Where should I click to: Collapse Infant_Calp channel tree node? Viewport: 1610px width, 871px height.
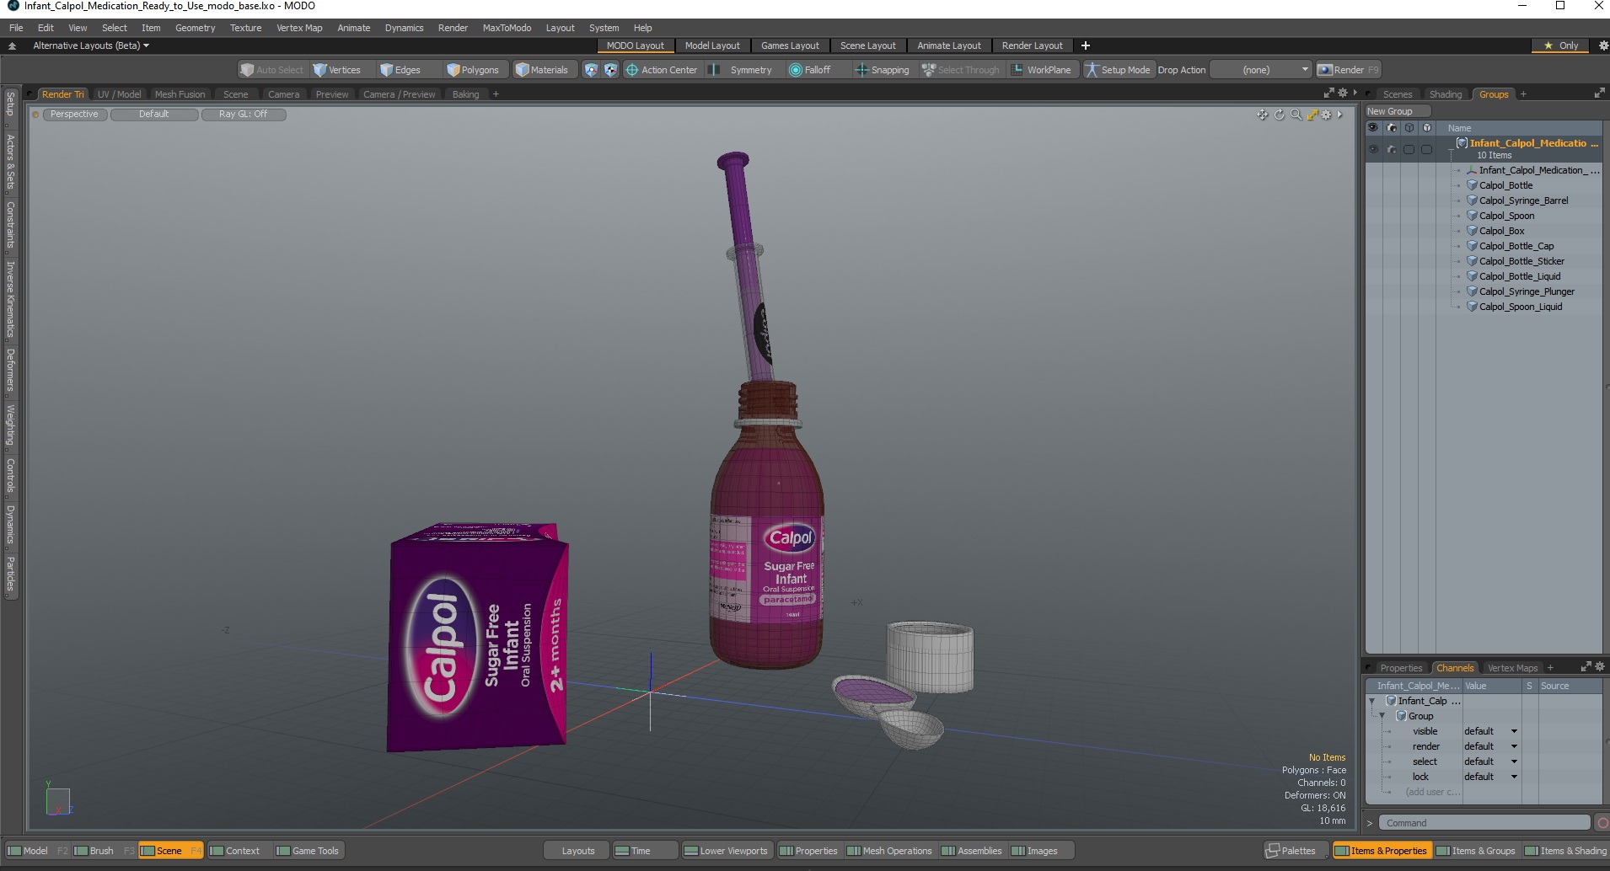[x=1372, y=701]
